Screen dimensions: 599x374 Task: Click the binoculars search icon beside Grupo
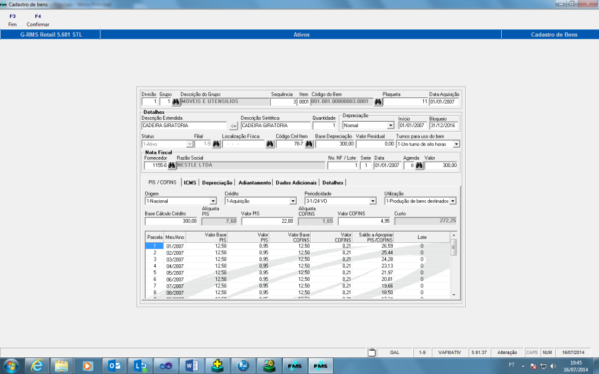pos(176,102)
